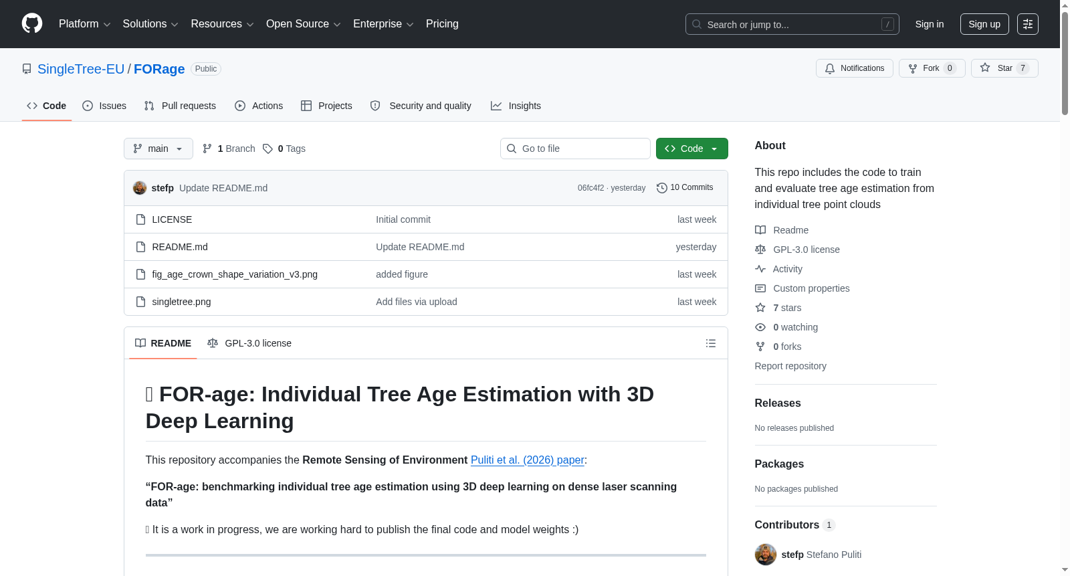The width and height of the screenshot is (1070, 576).
Task: Click the Sign in link
Action: coord(930,24)
